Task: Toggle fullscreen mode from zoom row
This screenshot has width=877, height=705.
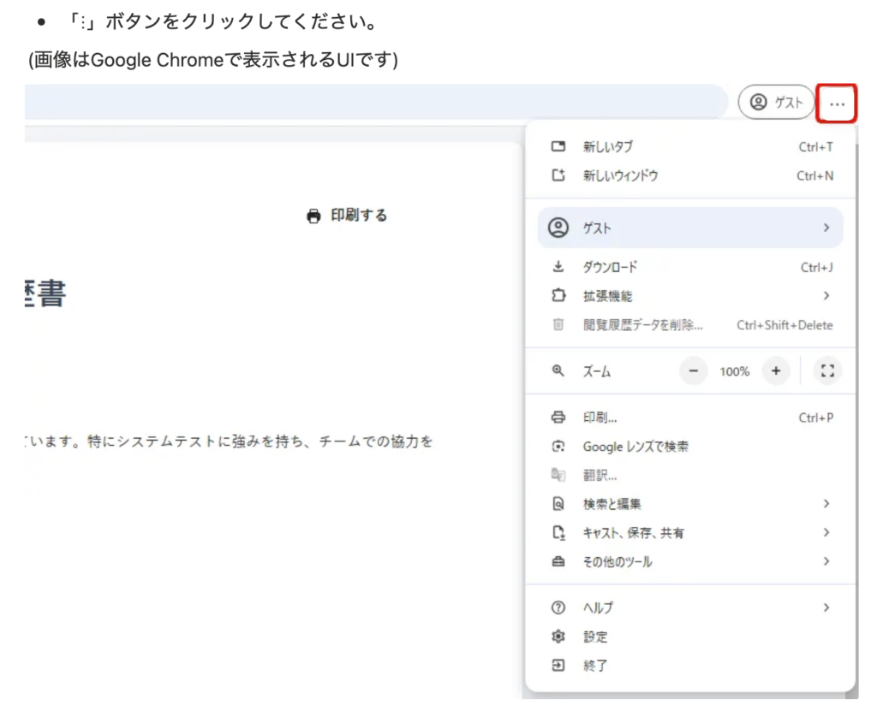Action: pyautogui.click(x=826, y=371)
